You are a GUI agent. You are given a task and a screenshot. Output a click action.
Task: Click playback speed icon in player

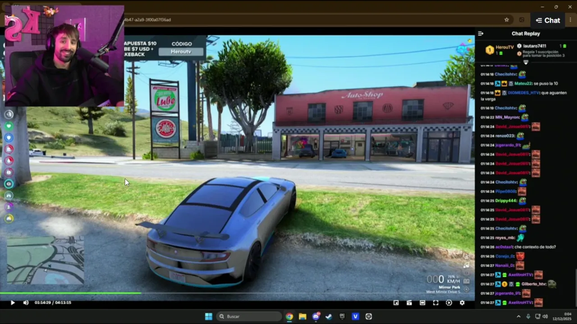[449, 303]
